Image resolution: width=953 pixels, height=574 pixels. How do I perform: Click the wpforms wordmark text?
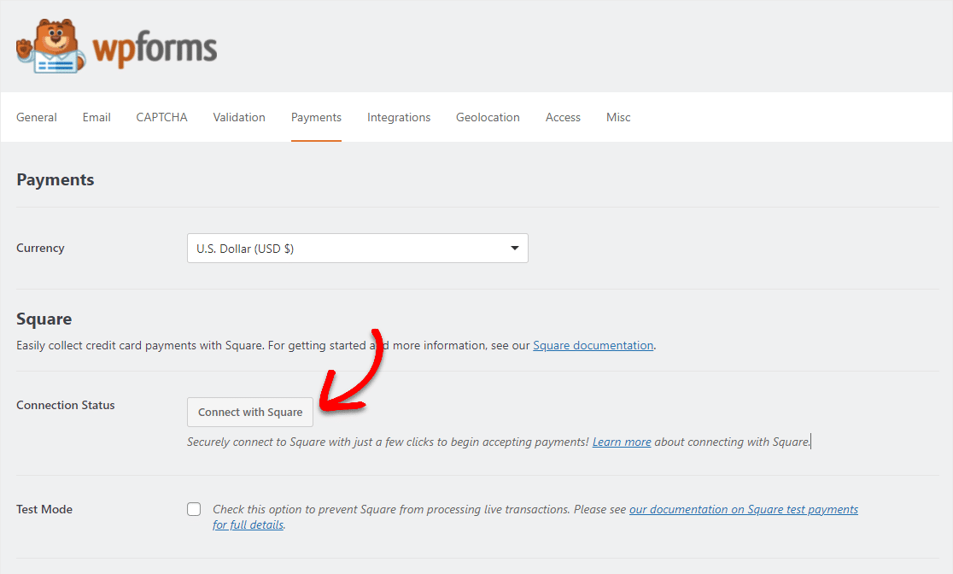[x=155, y=50]
